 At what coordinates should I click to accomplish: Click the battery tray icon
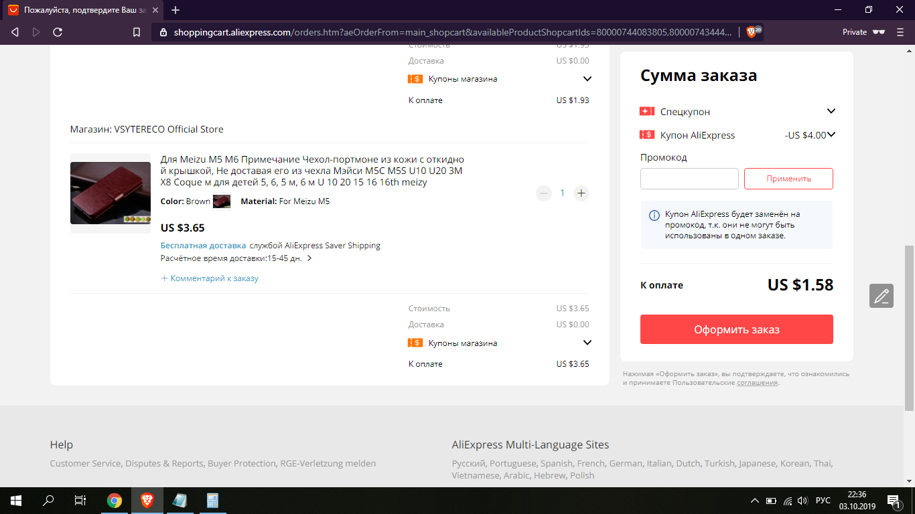click(771, 501)
